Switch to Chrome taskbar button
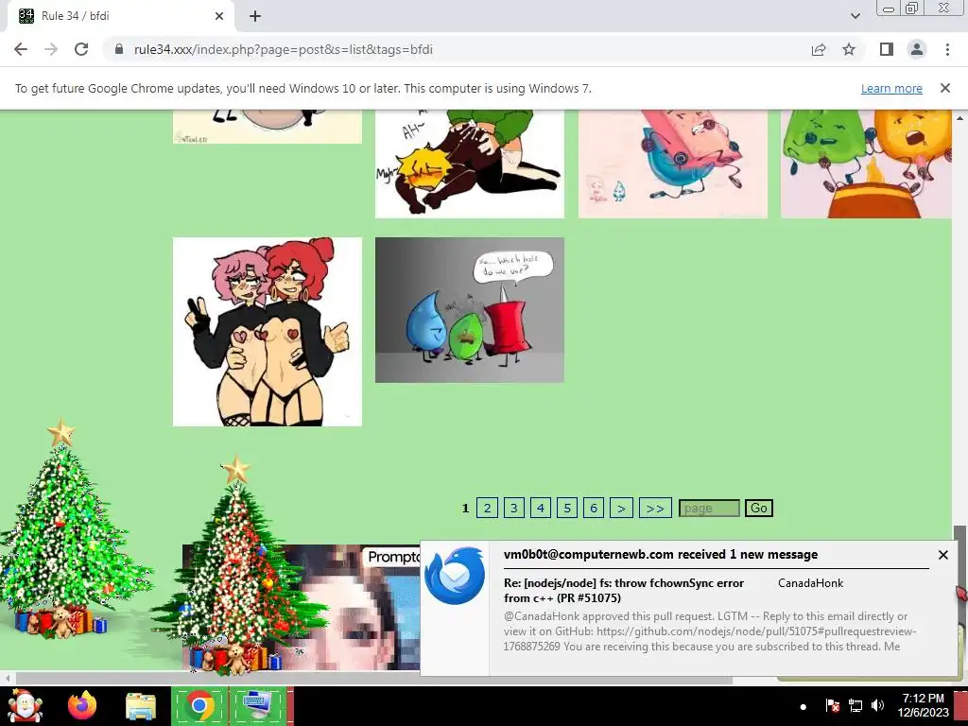Image resolution: width=968 pixels, height=726 pixels. tap(199, 705)
